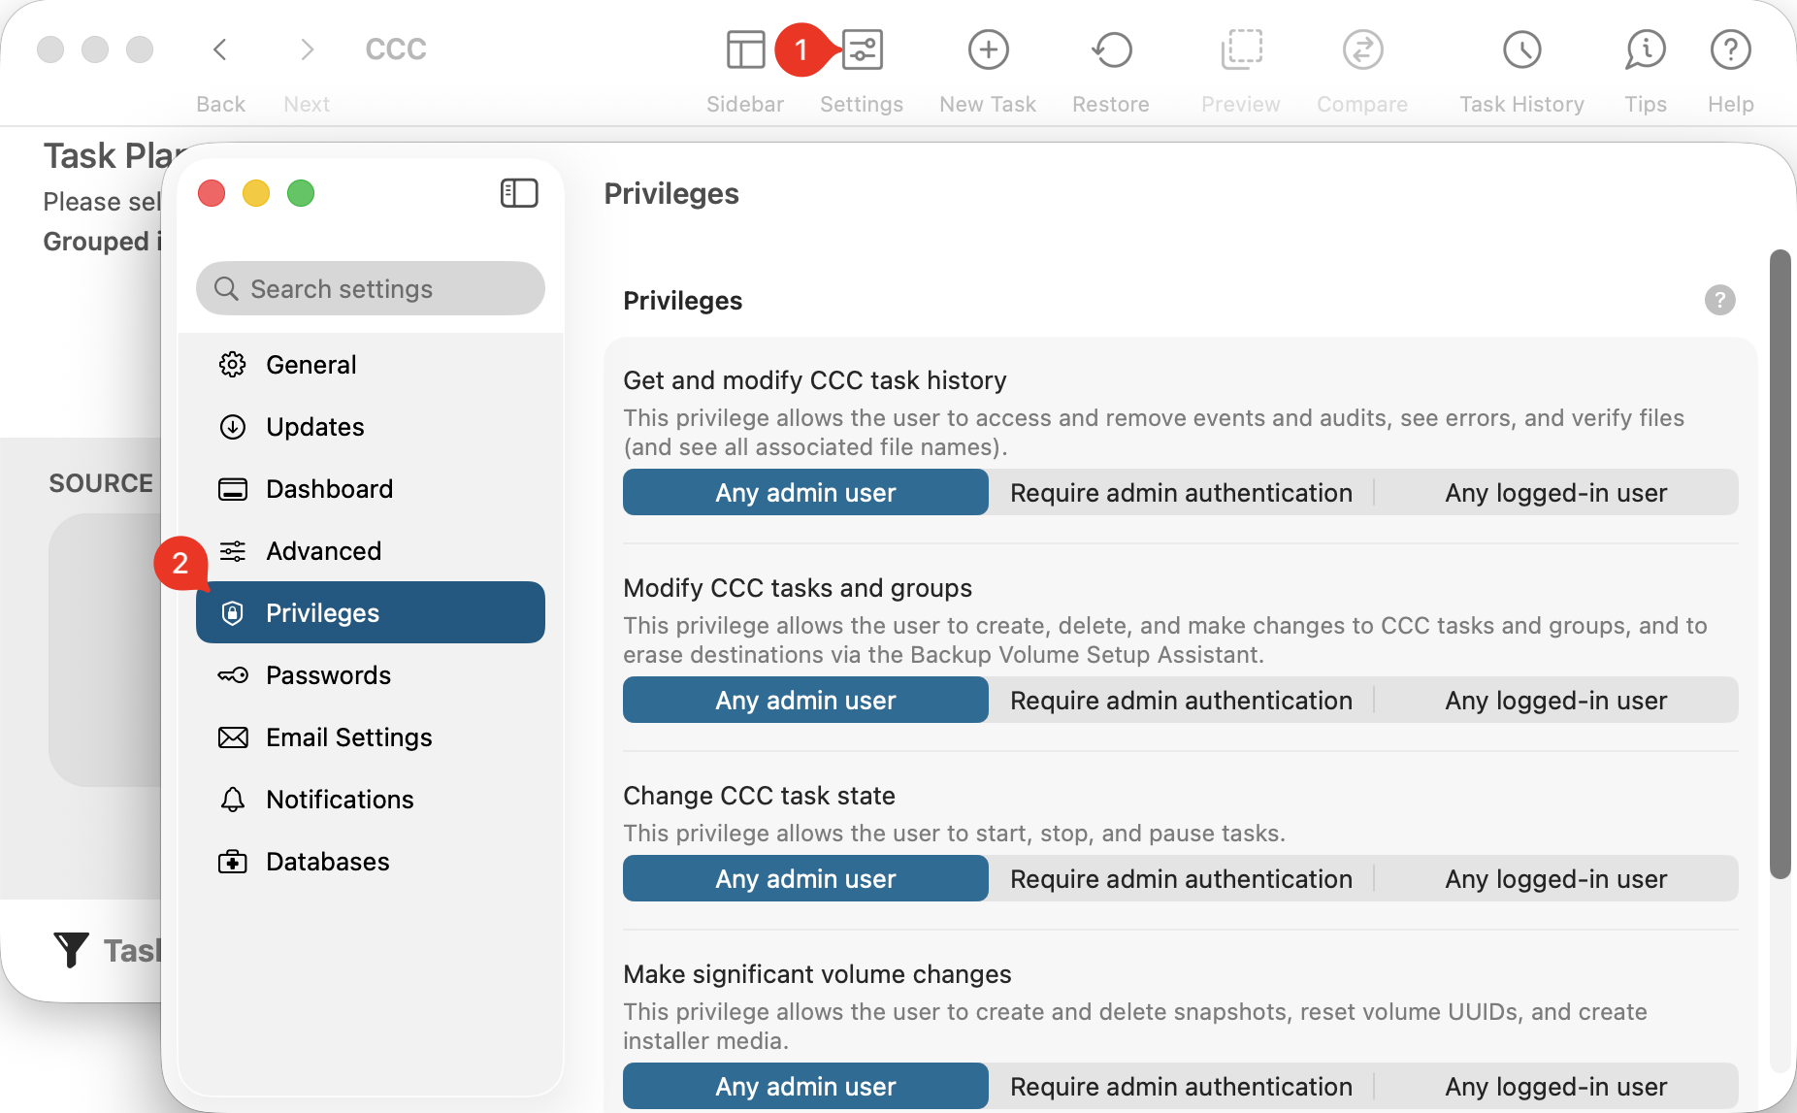
Task: Select Any admin user for volume changes
Action: pos(805,1086)
